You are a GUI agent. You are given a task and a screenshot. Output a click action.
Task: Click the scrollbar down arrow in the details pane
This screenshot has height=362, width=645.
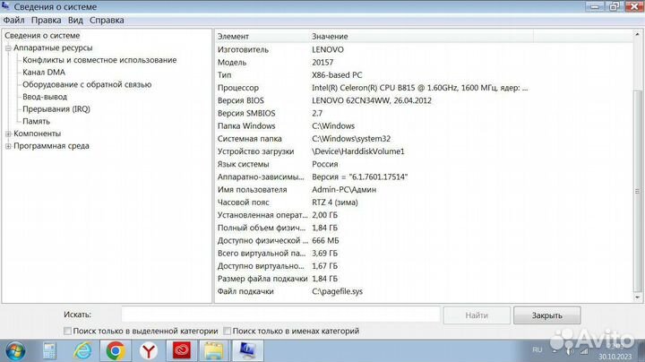tap(638, 297)
